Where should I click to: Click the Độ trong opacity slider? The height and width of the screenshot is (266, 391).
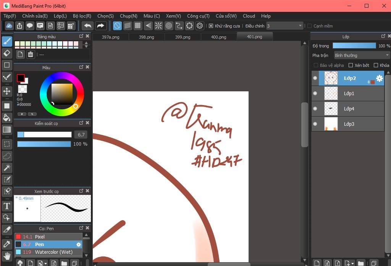pos(354,46)
